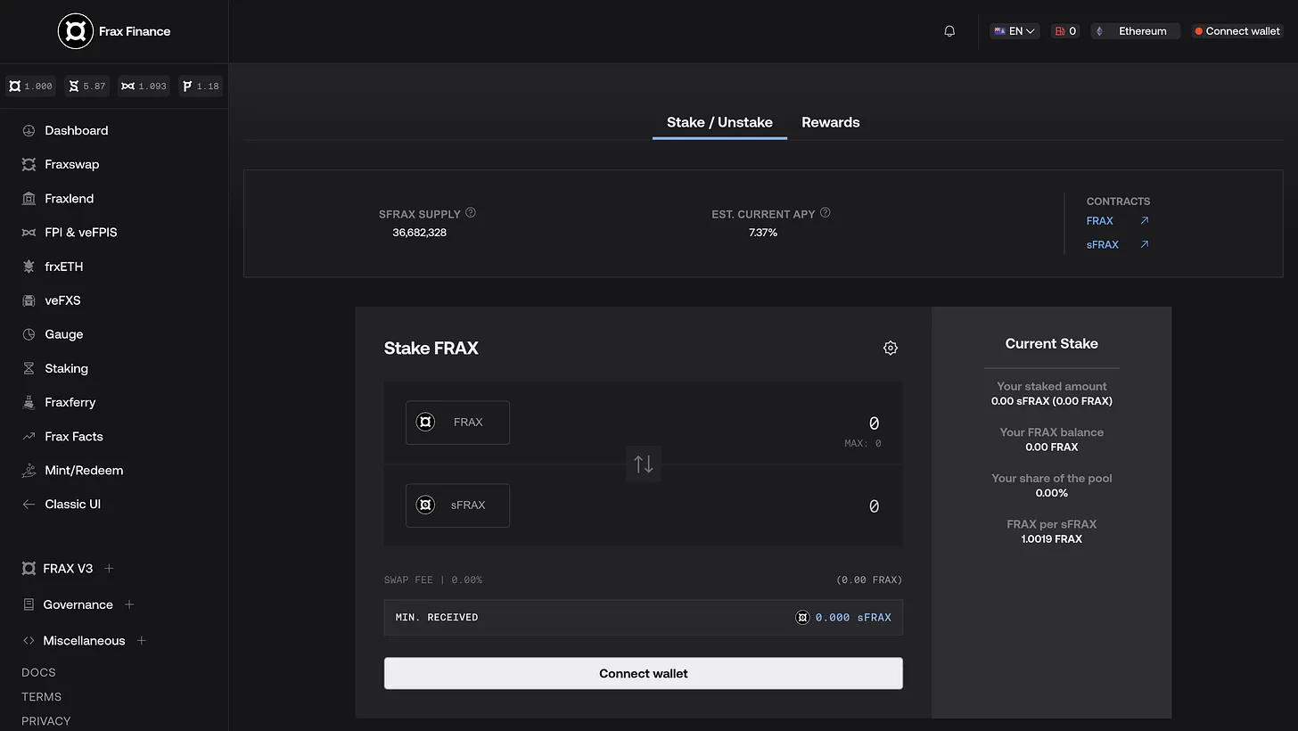Image resolution: width=1298 pixels, height=731 pixels.
Task: Open the notifications bell
Action: [x=949, y=31]
